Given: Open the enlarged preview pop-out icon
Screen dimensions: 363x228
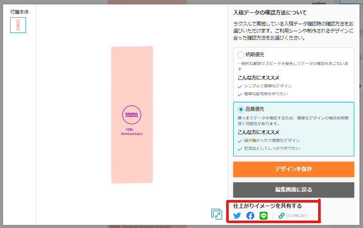Looking at the screenshot, I should 216,214.
